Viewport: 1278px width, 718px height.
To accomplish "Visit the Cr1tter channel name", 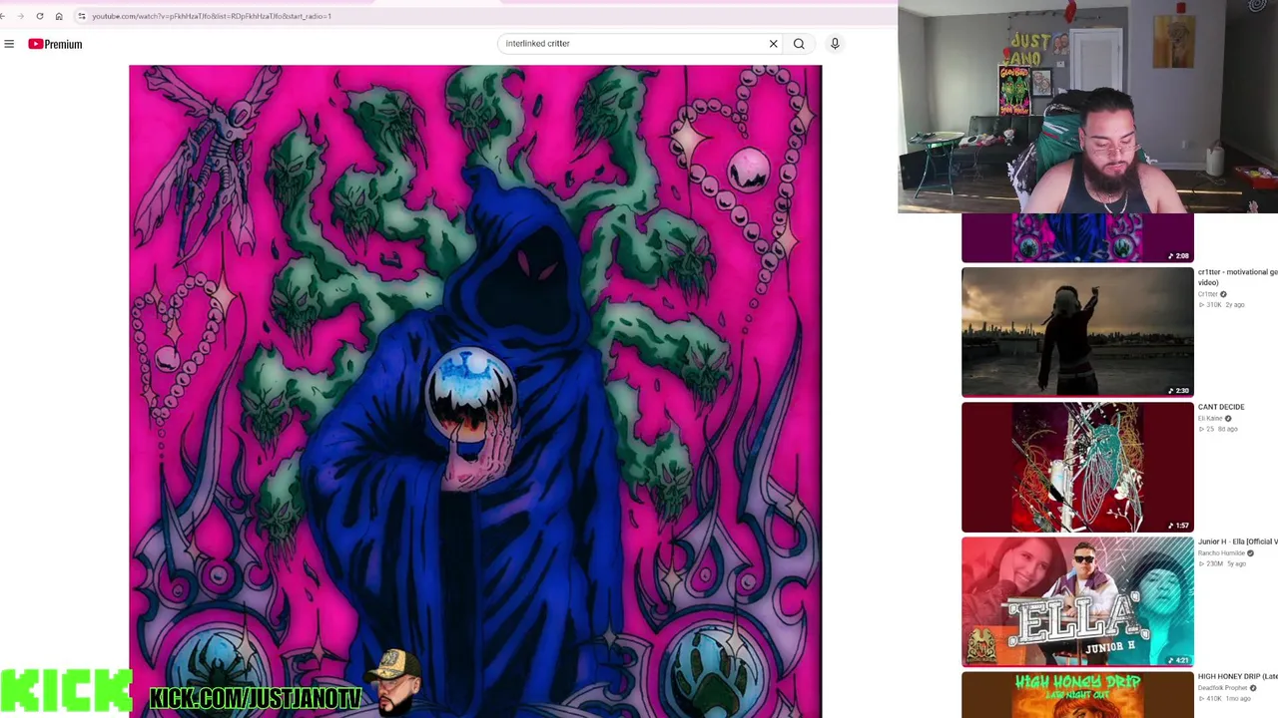I will coord(1208,294).
